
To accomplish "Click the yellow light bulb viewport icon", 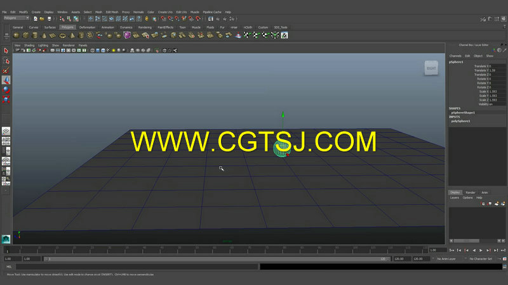I will [114, 51].
